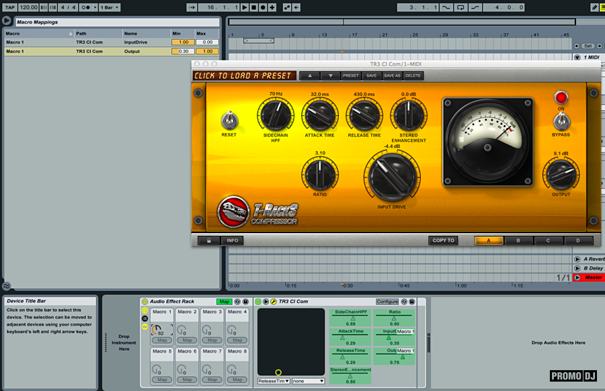Image resolution: width=605 pixels, height=391 pixels.
Task: Click the round play button beside Macro Mappings
Action: click(7, 20)
